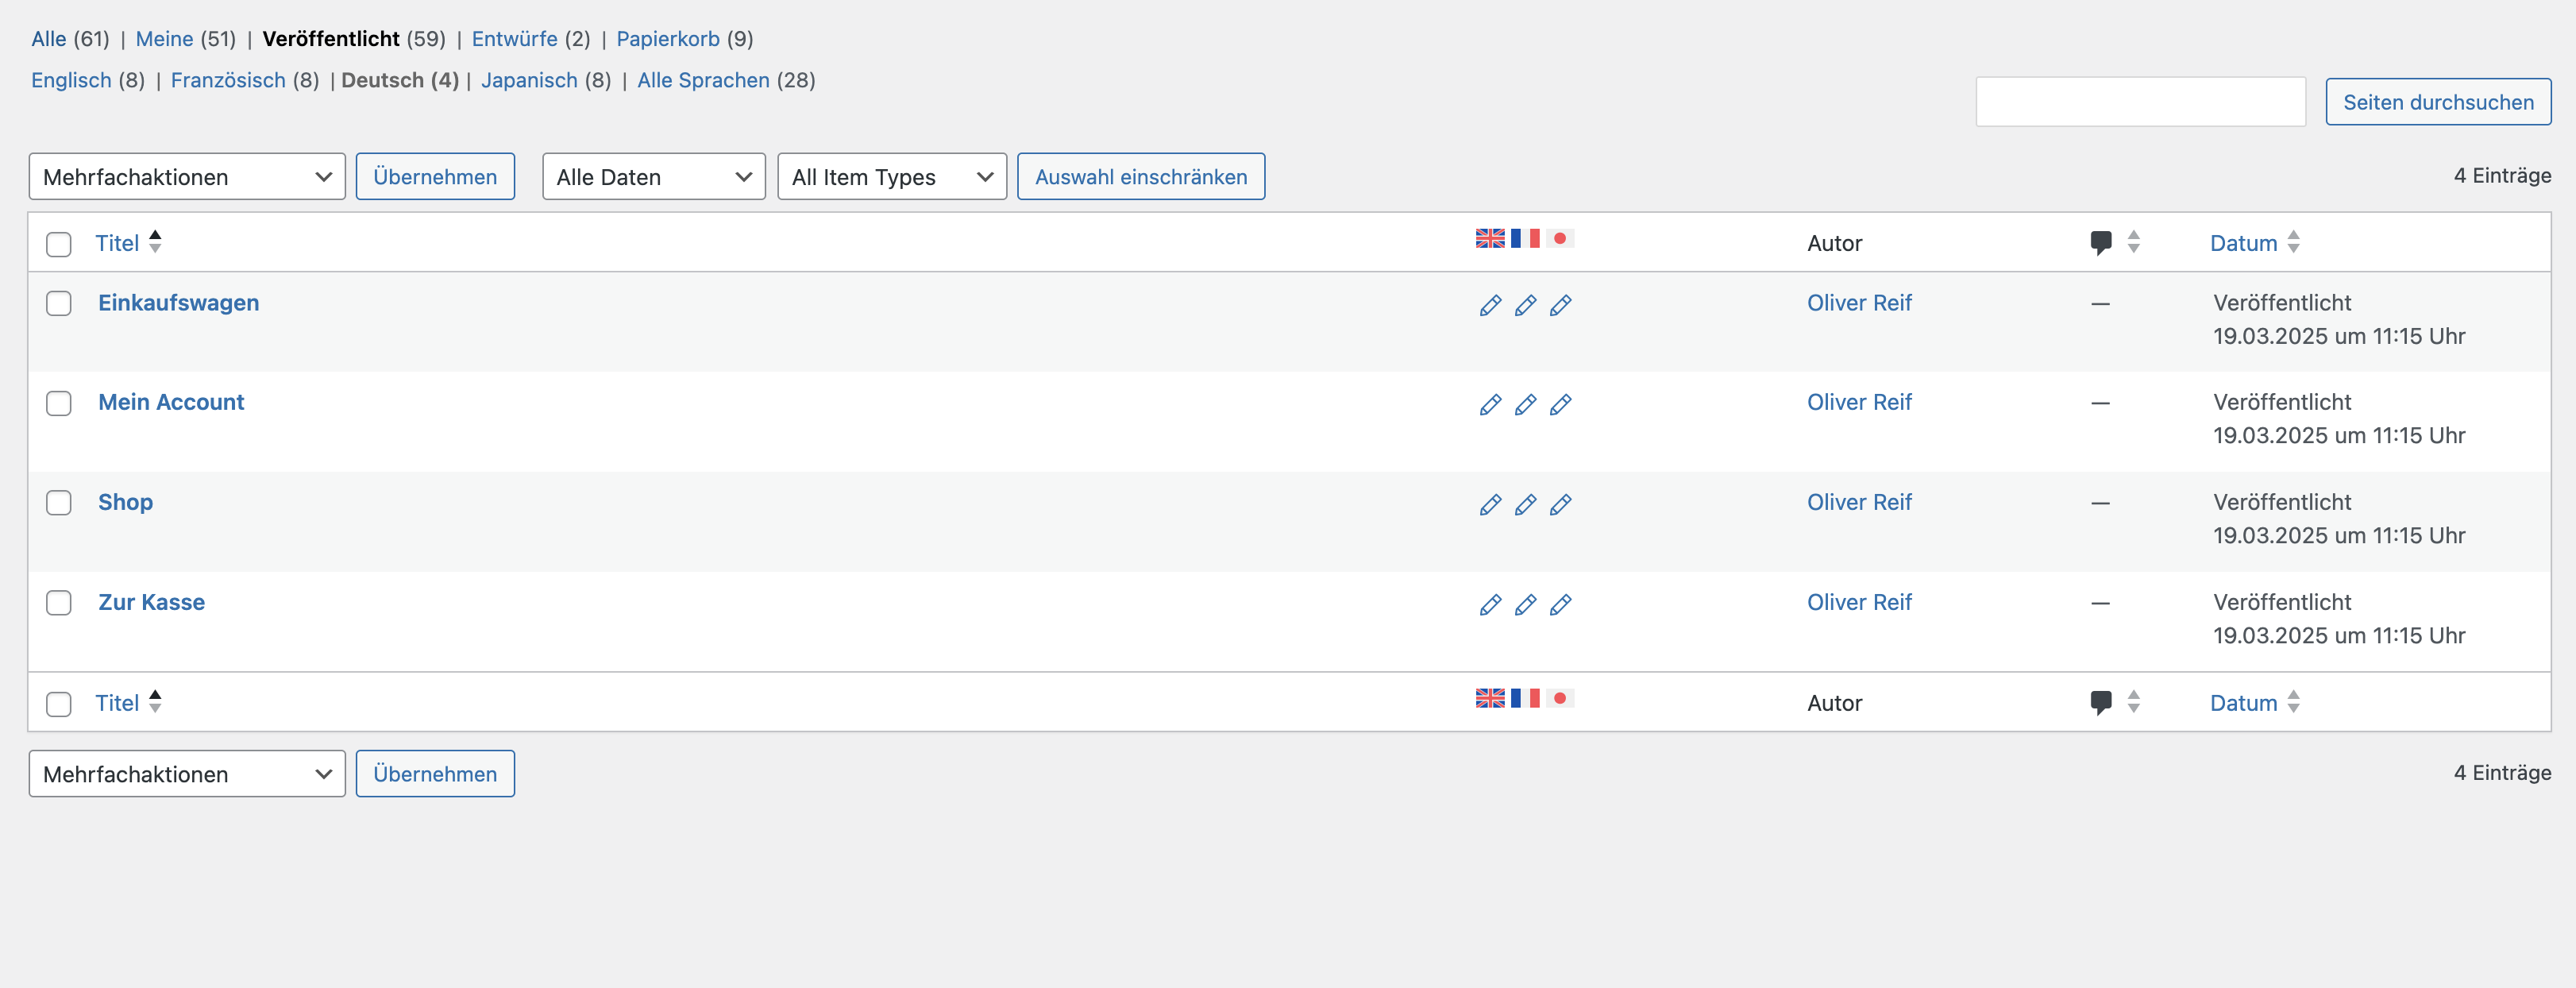Show Entwürfe pages filter
The width and height of the screenshot is (2576, 988).
pyautogui.click(x=515, y=39)
